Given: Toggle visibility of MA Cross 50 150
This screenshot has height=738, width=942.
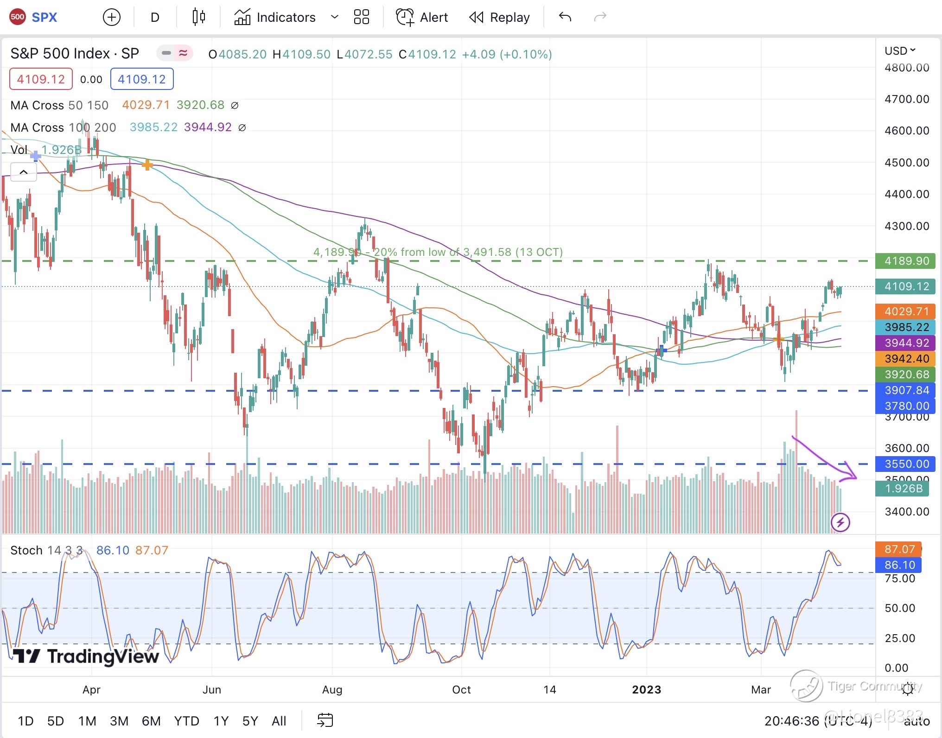Looking at the screenshot, I should click(x=235, y=106).
